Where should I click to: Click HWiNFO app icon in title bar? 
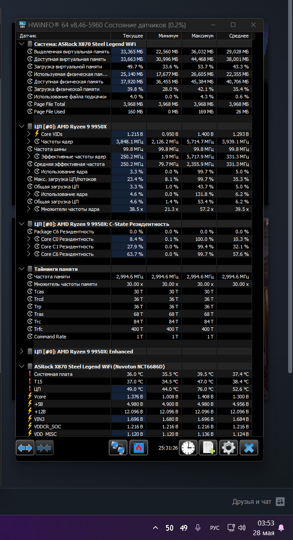tap(22, 25)
